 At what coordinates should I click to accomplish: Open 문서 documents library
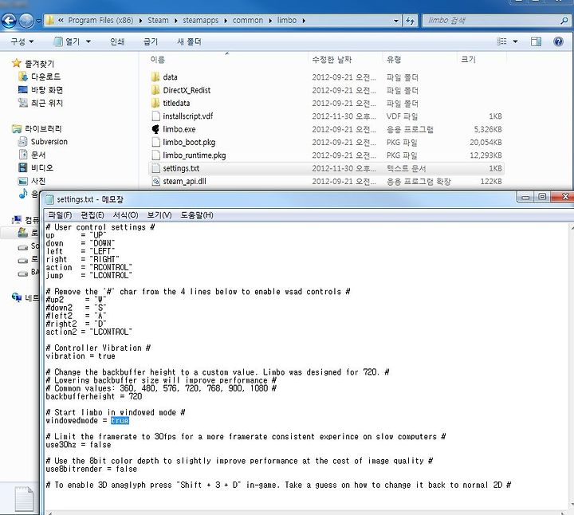click(x=32, y=155)
